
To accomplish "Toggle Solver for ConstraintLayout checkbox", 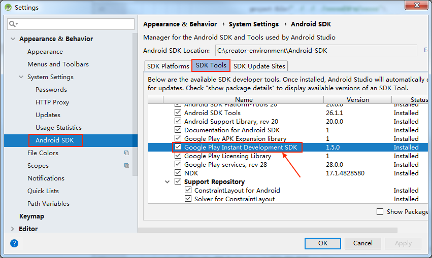I will pos(188,199).
